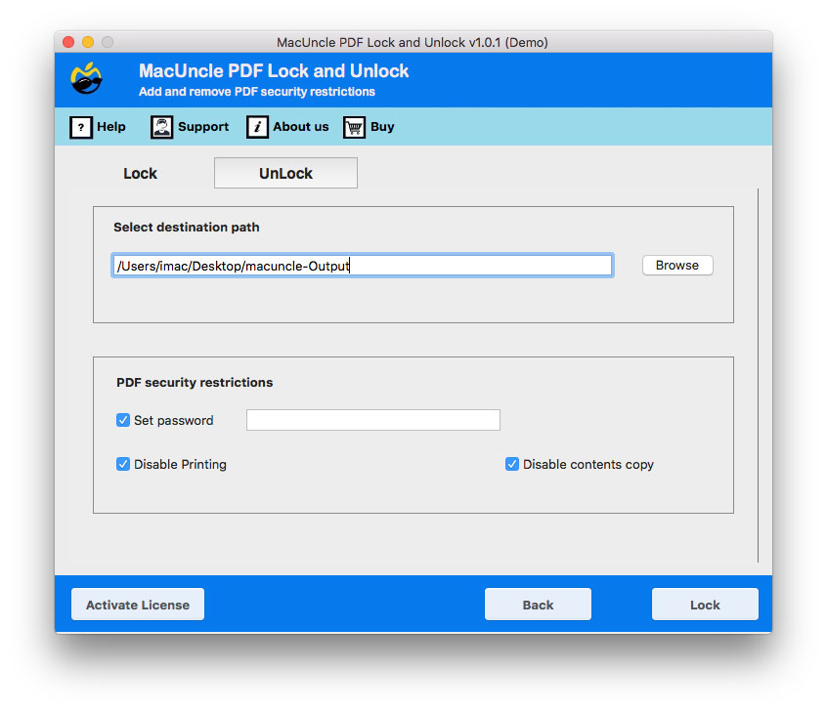This screenshot has width=827, height=712.
Task: Click the destination path text field
Action: tap(362, 265)
